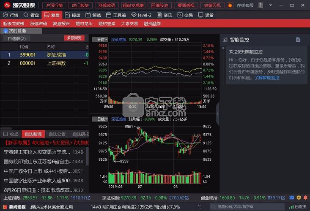
Task: Open the 看盘 magnifier toolbar item
Action: [31, 15]
